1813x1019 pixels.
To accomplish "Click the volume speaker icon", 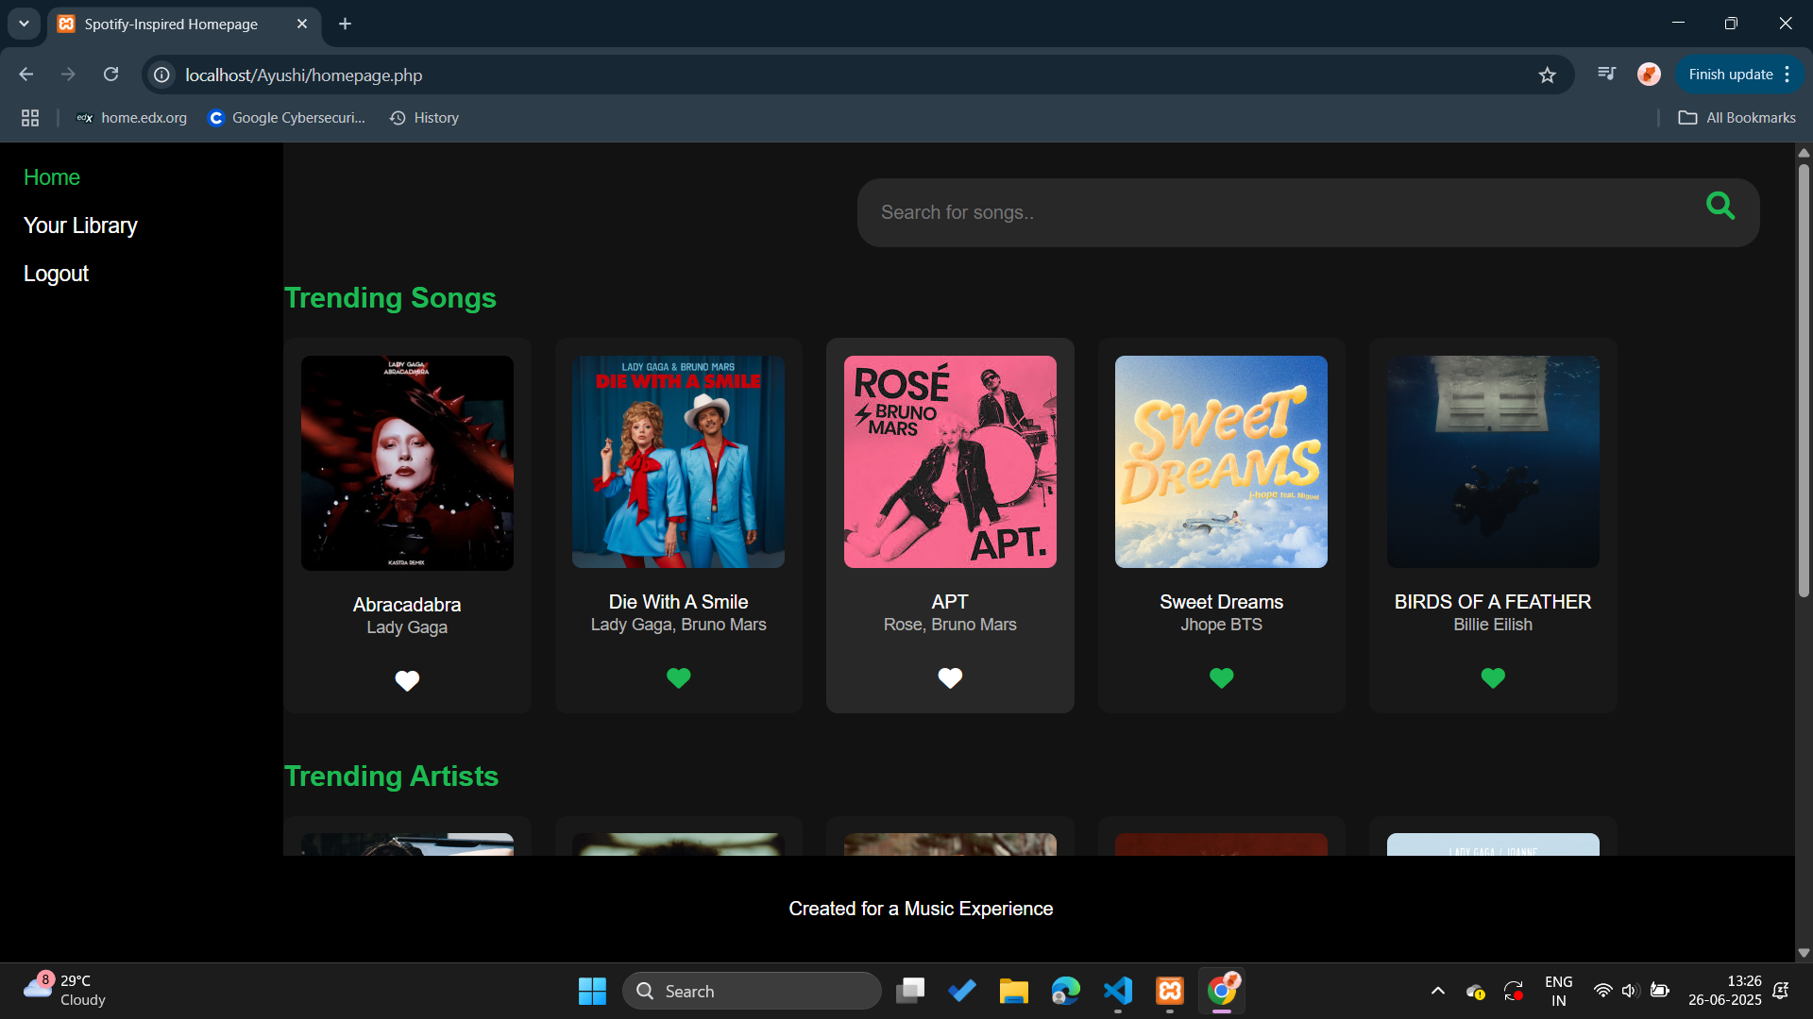I will point(1629,991).
